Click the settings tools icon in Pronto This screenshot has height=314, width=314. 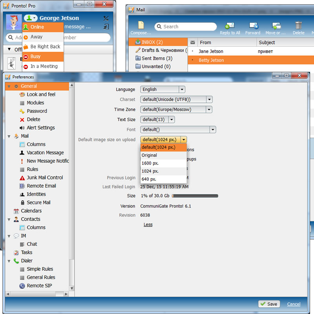coord(106,18)
